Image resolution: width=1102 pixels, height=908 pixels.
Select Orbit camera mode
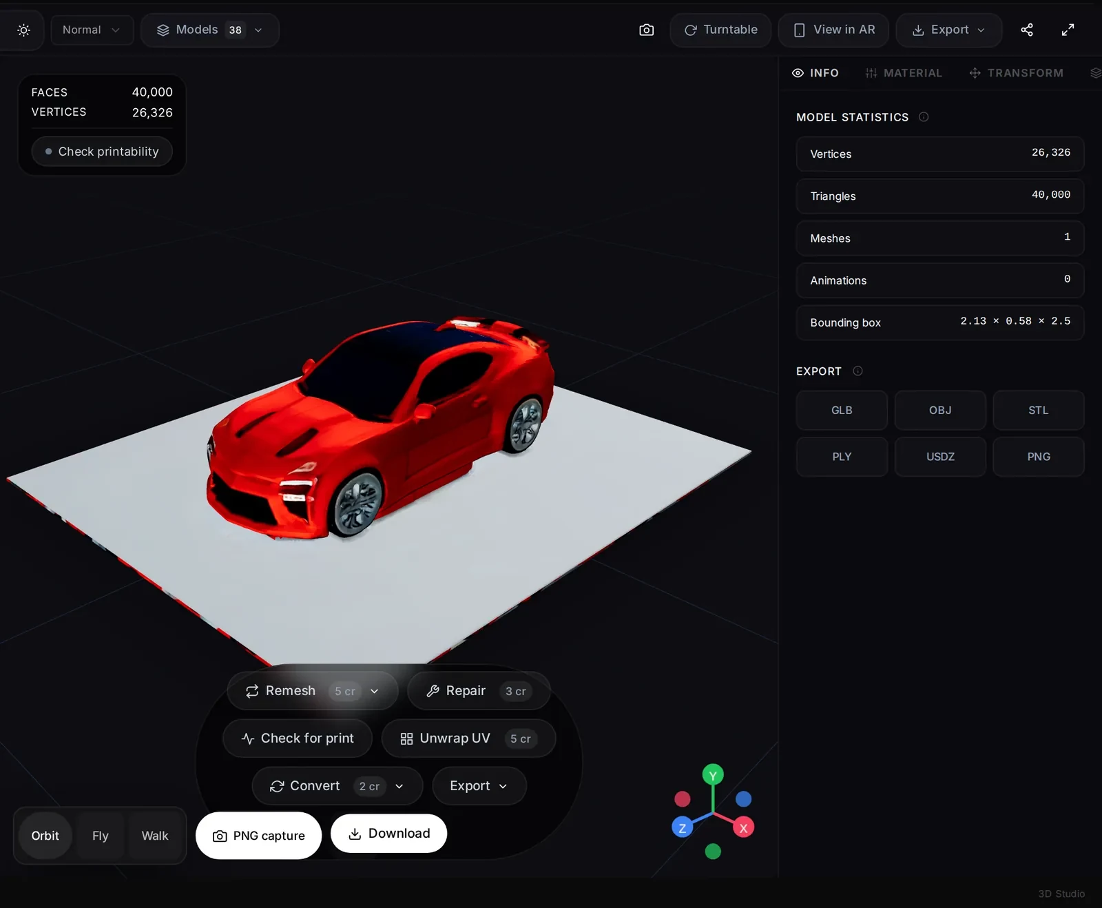(x=45, y=836)
